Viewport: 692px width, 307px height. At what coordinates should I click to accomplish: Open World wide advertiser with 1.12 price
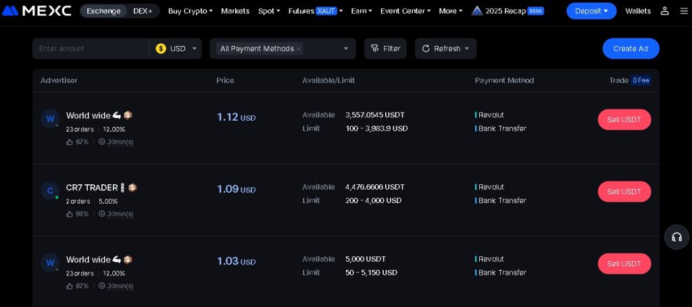(x=89, y=115)
